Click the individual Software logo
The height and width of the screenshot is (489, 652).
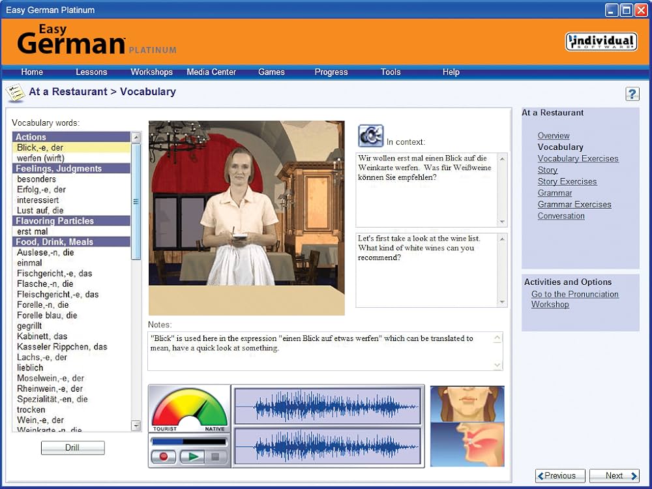pos(600,40)
